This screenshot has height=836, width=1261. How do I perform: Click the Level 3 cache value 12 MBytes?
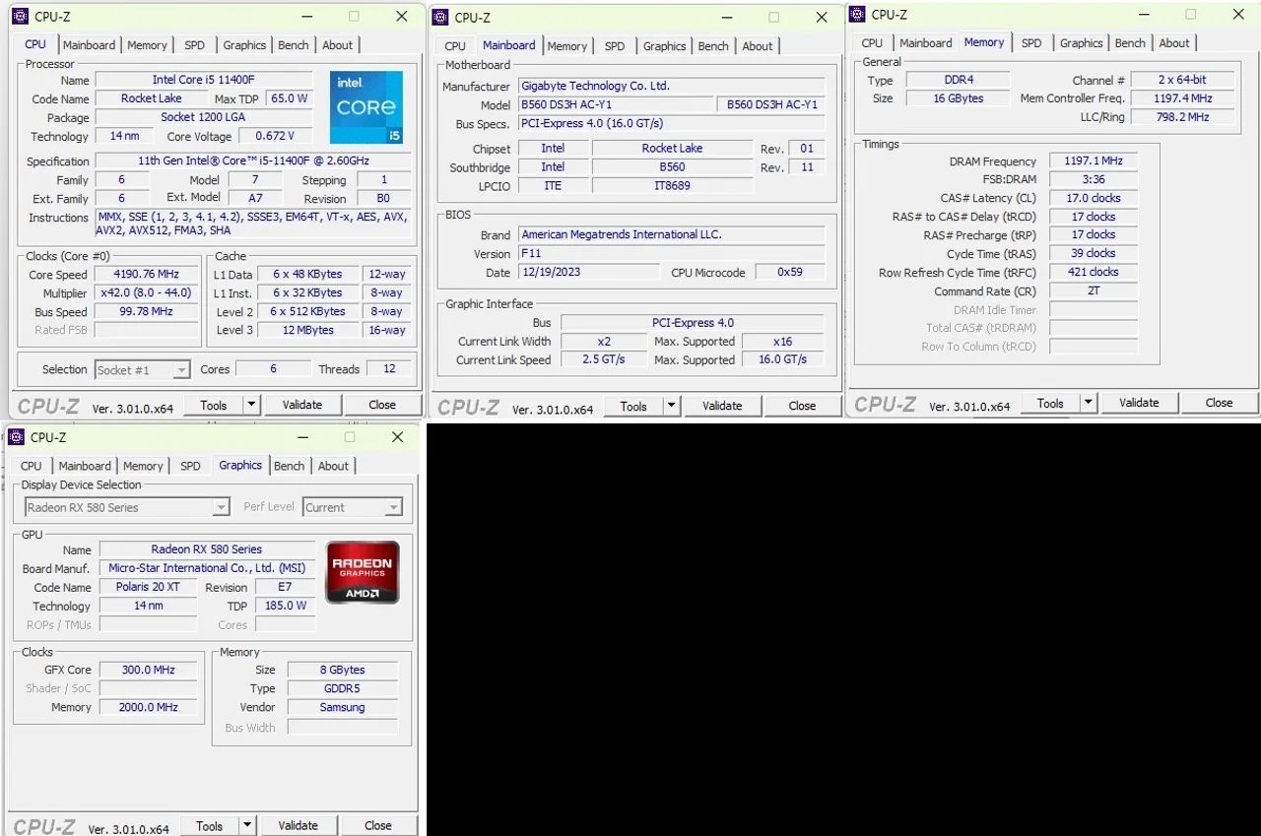click(x=308, y=330)
